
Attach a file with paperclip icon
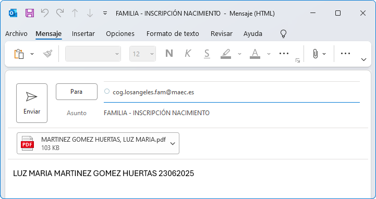[x=316, y=54]
